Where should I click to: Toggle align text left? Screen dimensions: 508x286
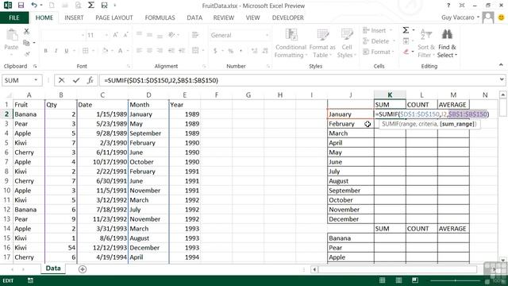(139, 51)
